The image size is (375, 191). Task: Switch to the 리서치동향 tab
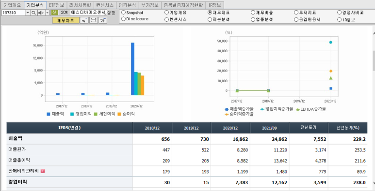coord(80,5)
